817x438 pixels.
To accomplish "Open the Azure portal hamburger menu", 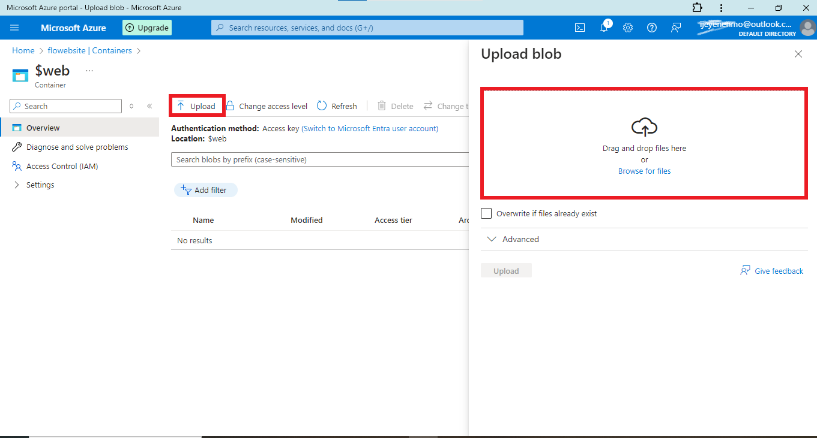I will coord(15,28).
